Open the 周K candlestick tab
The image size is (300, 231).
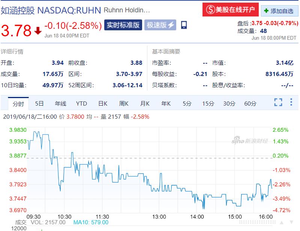point(124,104)
